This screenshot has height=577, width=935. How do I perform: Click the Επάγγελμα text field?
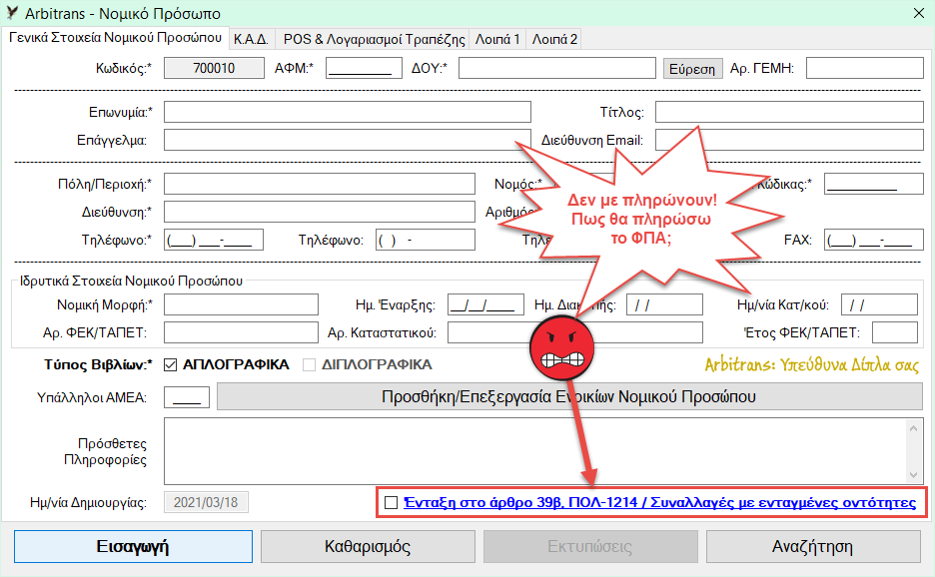click(x=347, y=140)
